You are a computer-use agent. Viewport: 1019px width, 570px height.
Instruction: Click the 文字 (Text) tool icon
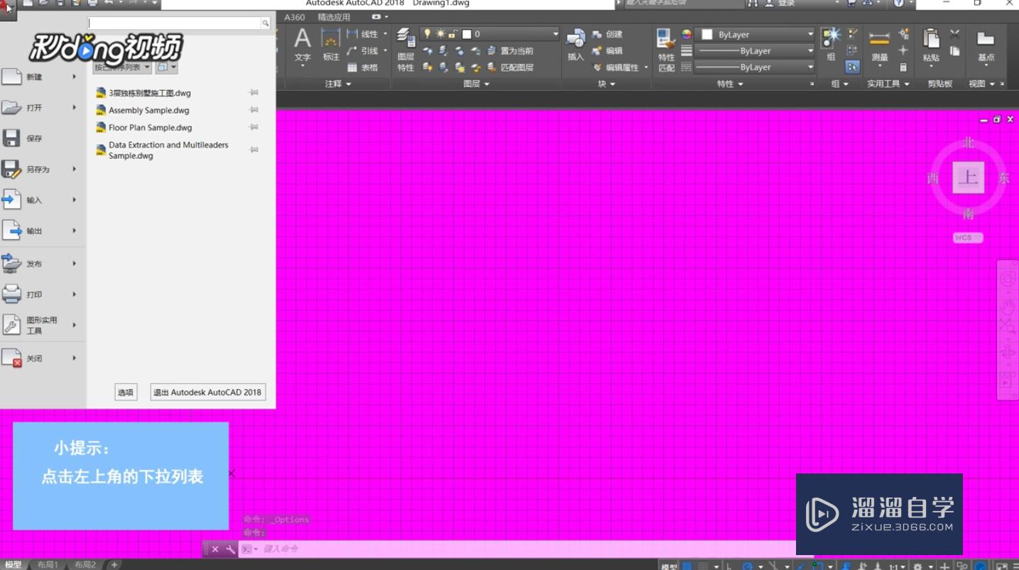click(303, 39)
